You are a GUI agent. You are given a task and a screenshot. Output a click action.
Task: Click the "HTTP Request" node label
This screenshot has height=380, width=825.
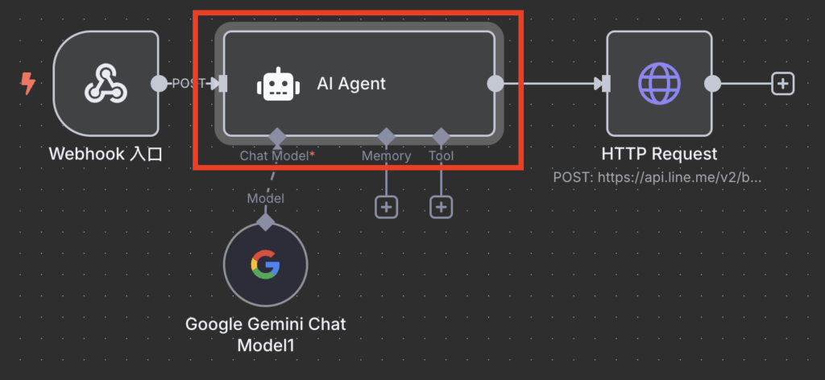[x=659, y=154]
